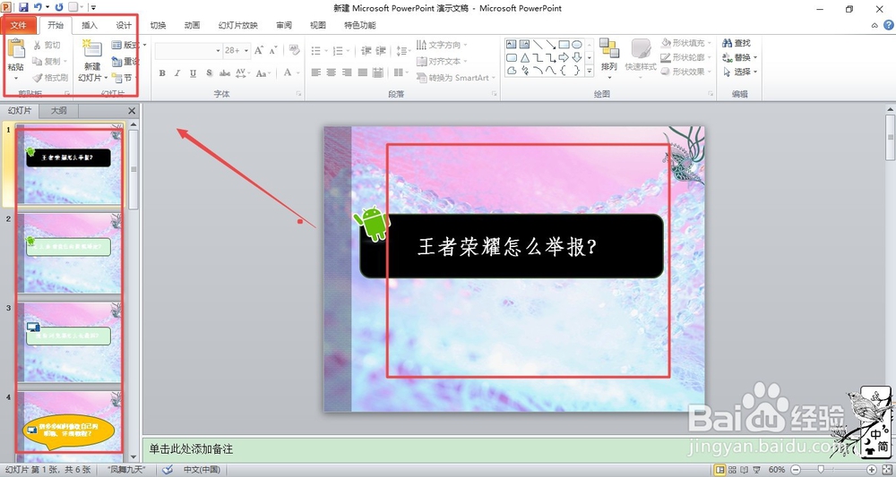The height and width of the screenshot is (477, 896).
Task: Undo the last action
Action: click(x=38, y=7)
